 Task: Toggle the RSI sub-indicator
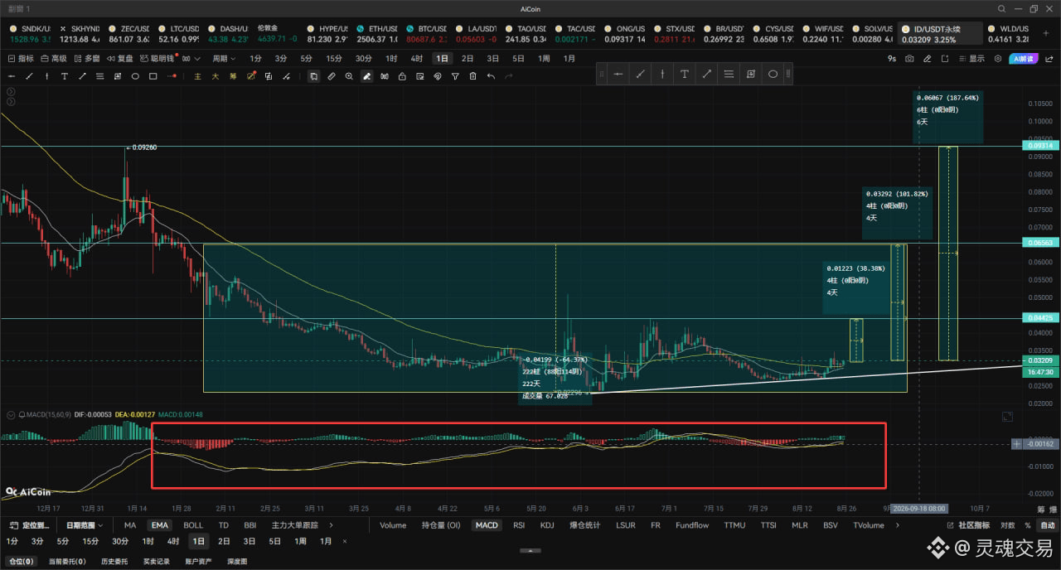pos(519,525)
